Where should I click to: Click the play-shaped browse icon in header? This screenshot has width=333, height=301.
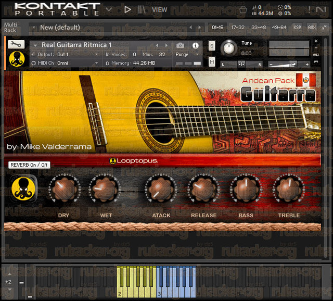coord(127,9)
